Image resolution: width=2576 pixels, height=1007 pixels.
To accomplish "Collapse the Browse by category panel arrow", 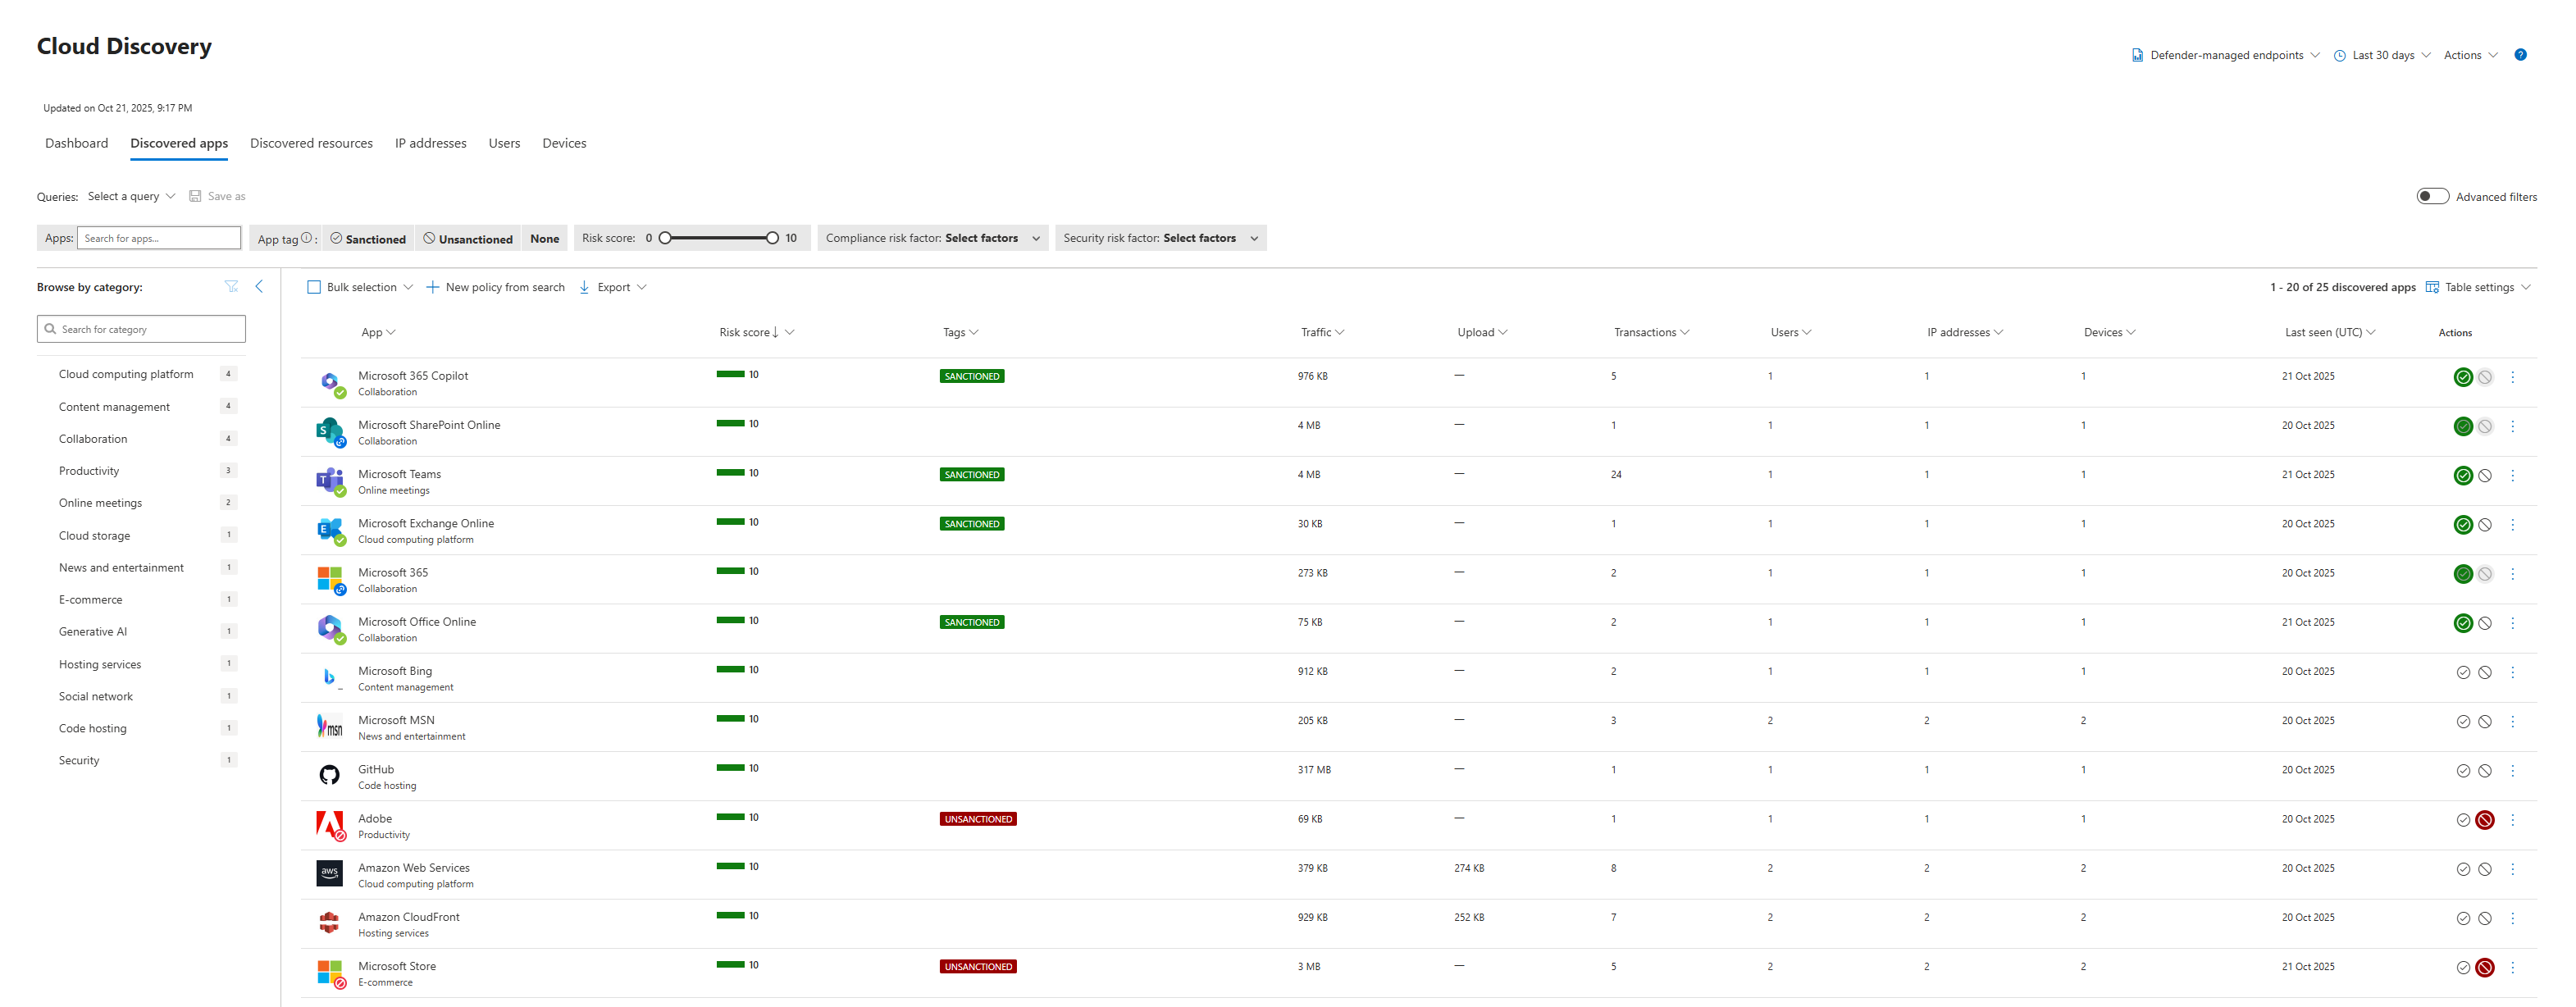I will tap(259, 287).
